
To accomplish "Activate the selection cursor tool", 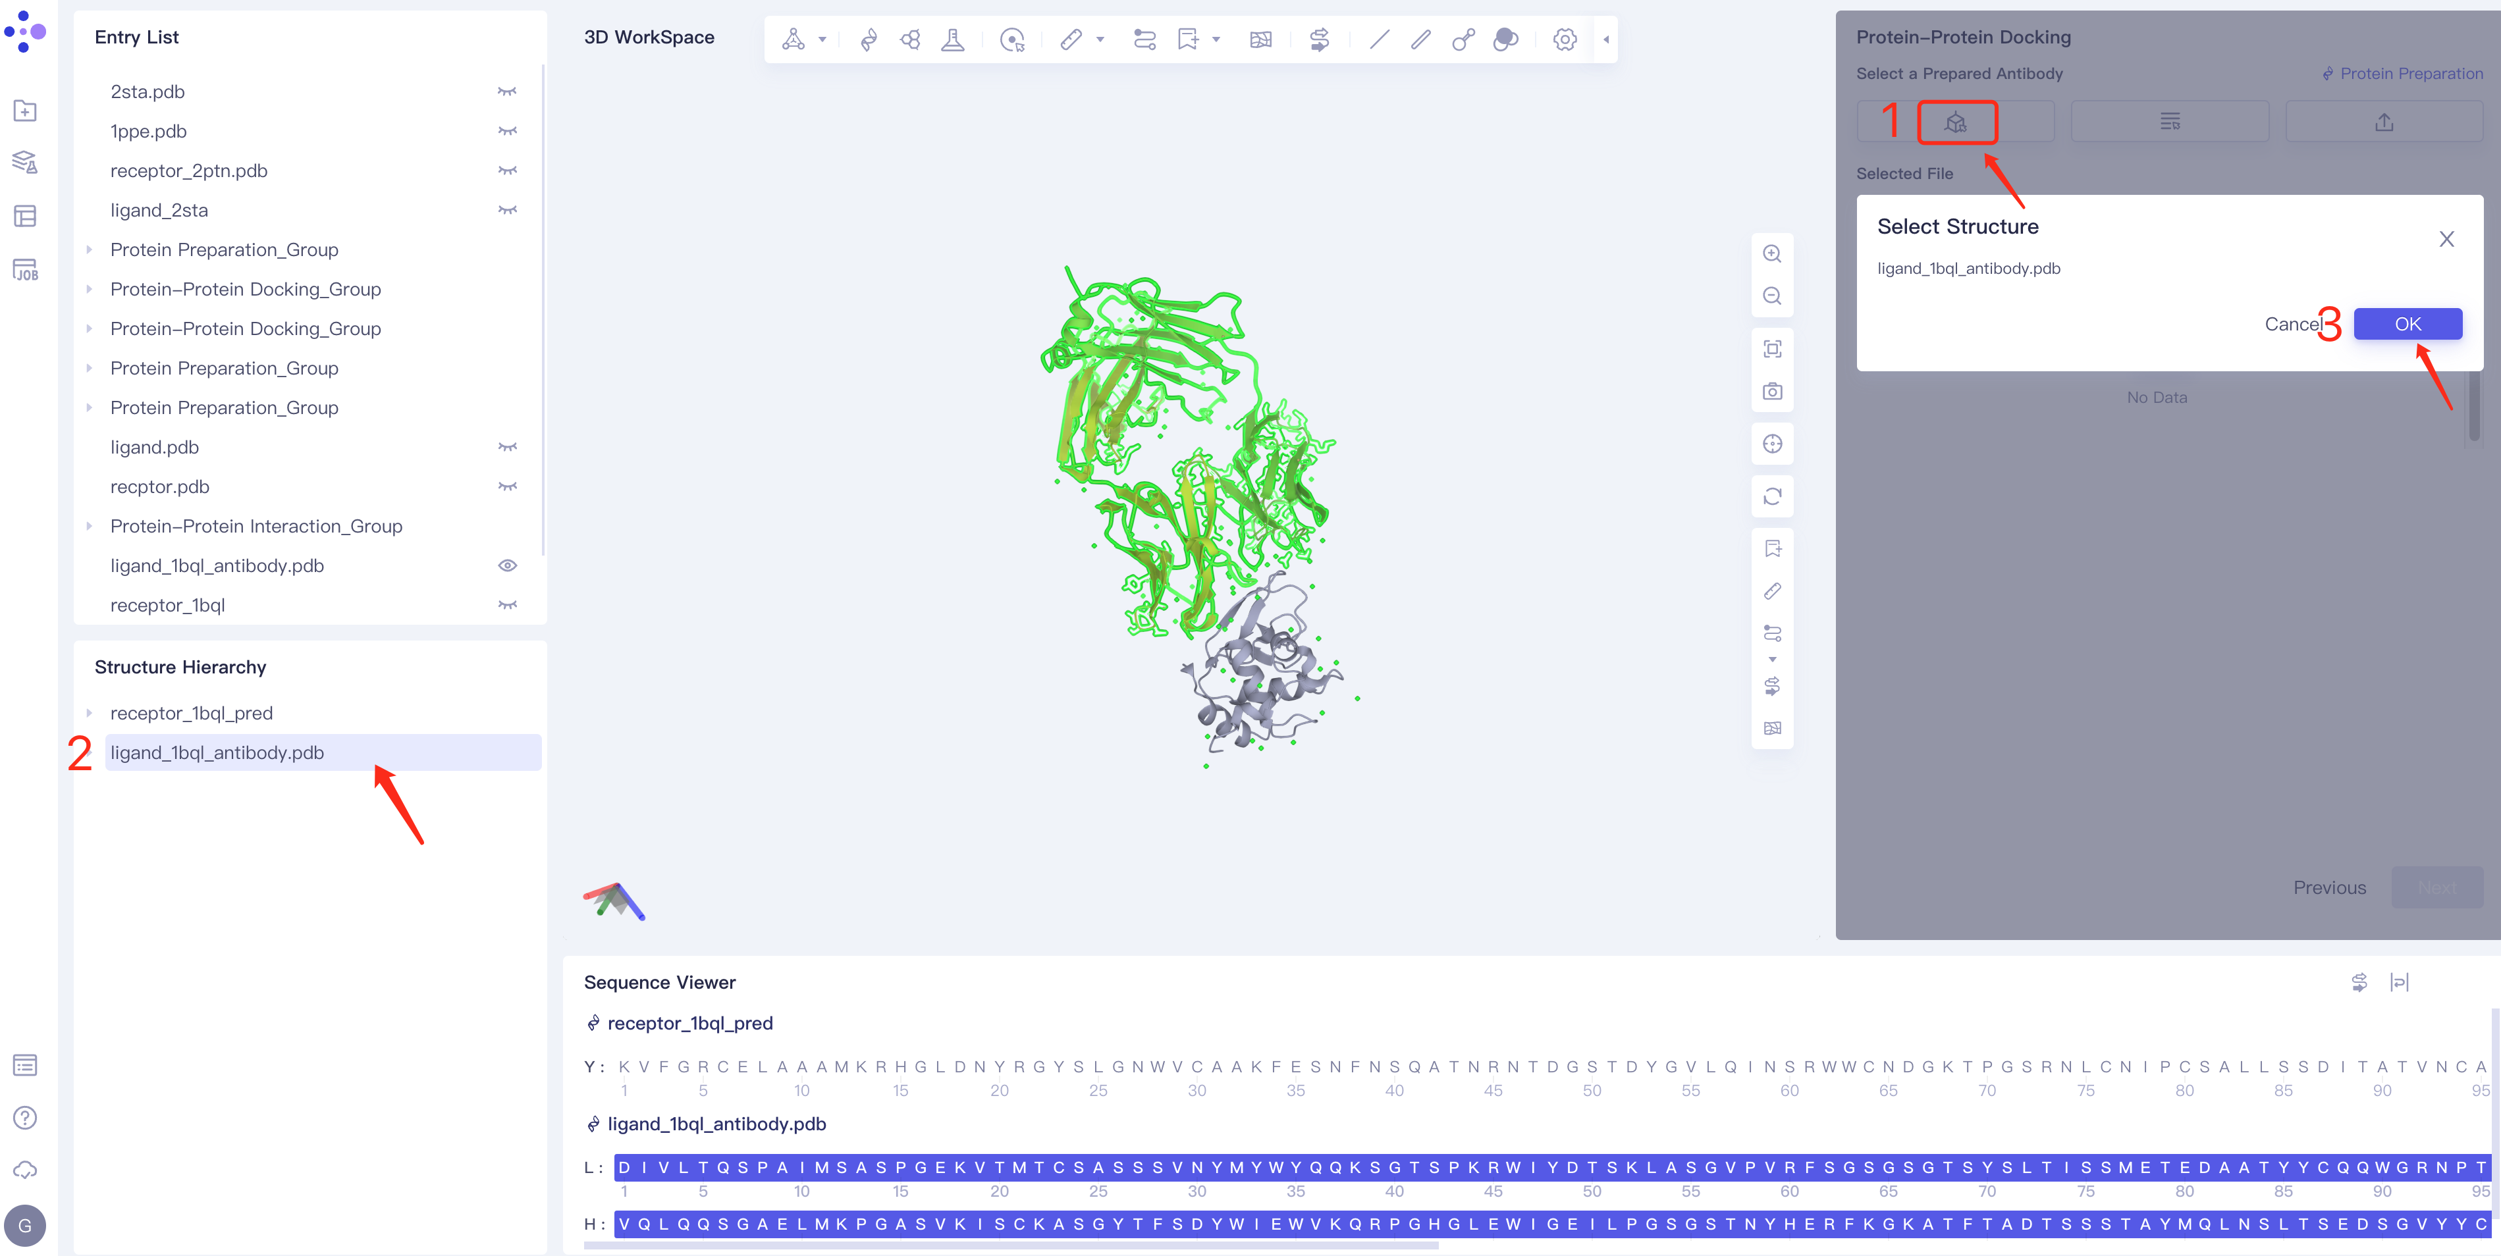I will pyautogui.click(x=1011, y=39).
